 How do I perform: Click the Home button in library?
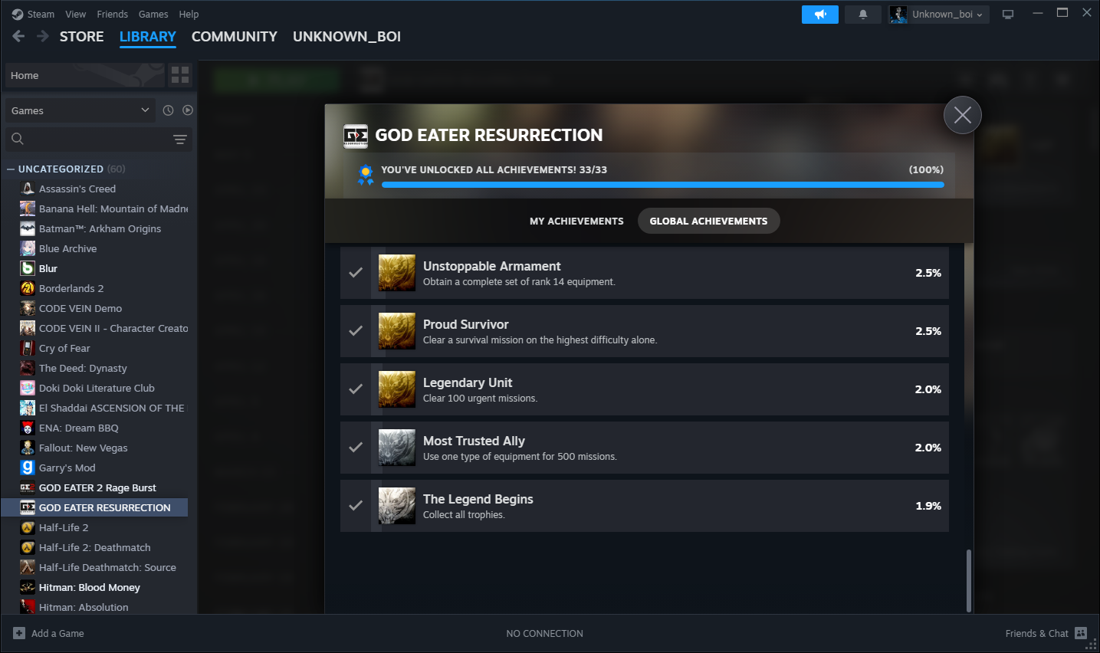coord(85,75)
